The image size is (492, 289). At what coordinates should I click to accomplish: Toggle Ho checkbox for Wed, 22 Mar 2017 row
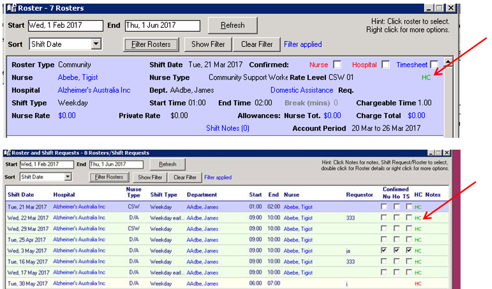pos(397,218)
